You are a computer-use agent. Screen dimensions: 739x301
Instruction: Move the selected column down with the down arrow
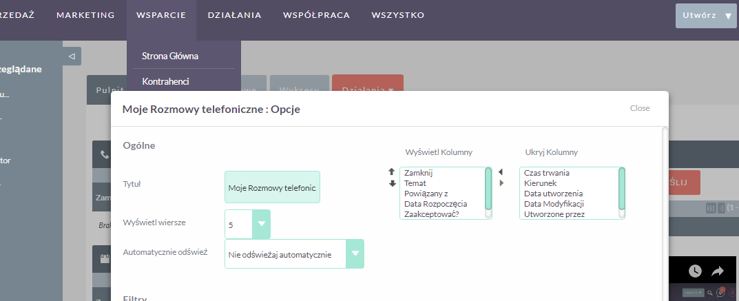point(392,183)
